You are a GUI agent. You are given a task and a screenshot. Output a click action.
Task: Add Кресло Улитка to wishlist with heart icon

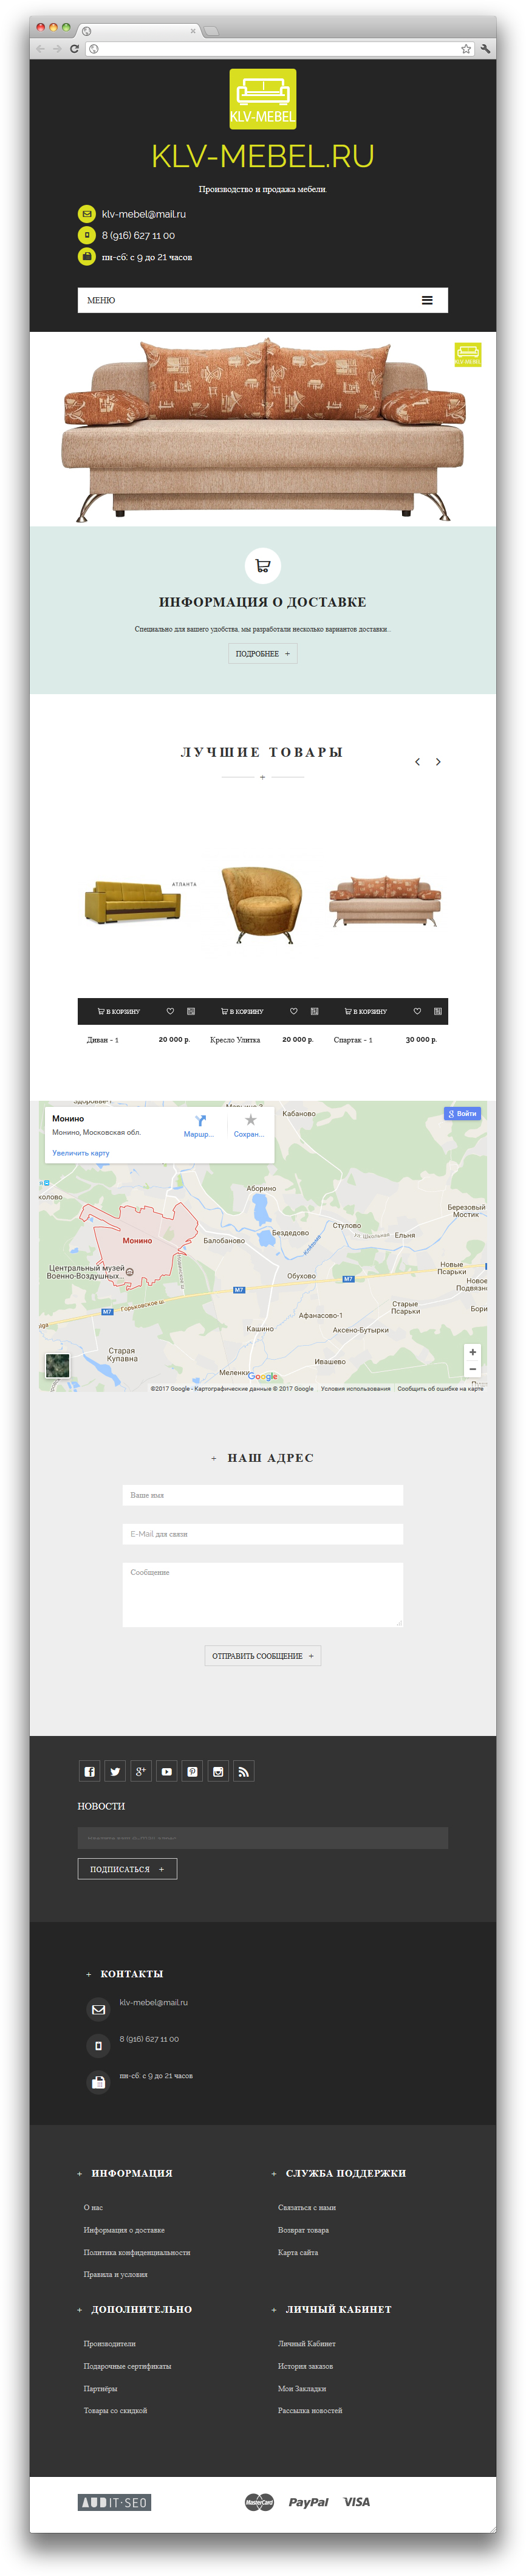pyautogui.click(x=294, y=1011)
